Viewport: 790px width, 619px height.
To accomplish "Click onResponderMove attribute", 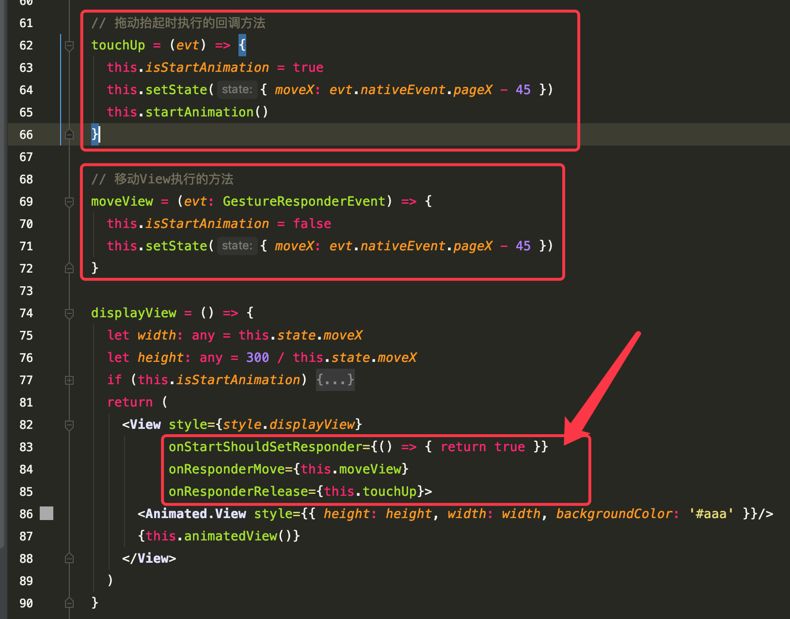I will [x=226, y=469].
